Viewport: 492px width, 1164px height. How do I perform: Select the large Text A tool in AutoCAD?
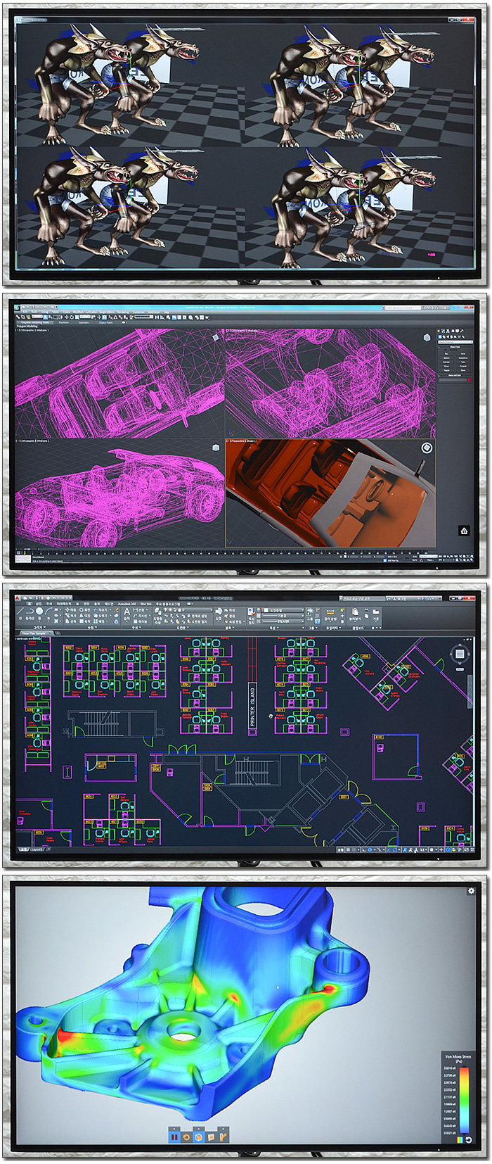tap(127, 614)
